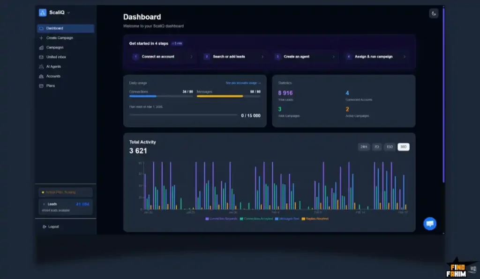This screenshot has height=279, width=480.
Task: Click the Logout icon at sidebar bottom
Action: tap(44, 227)
